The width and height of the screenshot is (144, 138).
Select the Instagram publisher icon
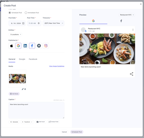coord(46,46)
